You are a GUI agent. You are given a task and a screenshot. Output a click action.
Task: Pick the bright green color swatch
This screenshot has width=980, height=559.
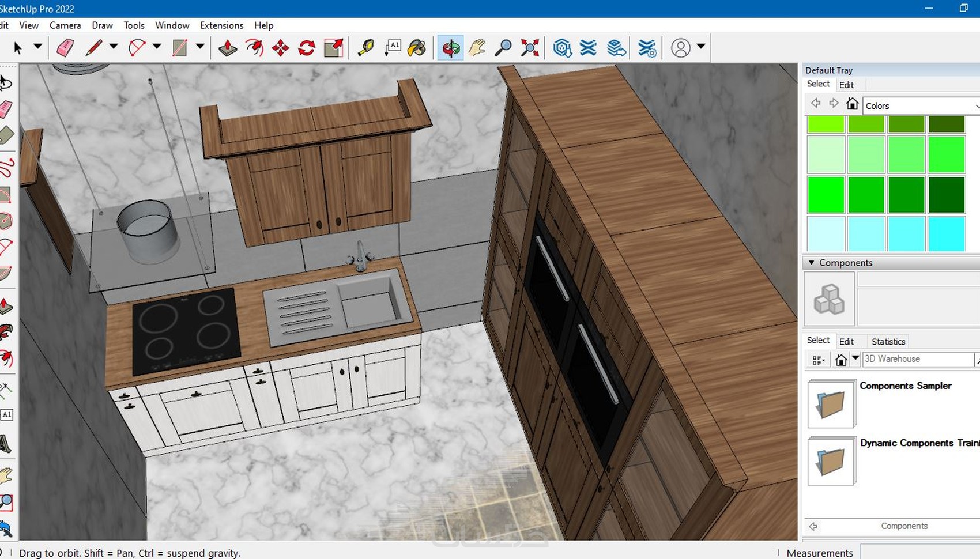point(825,194)
